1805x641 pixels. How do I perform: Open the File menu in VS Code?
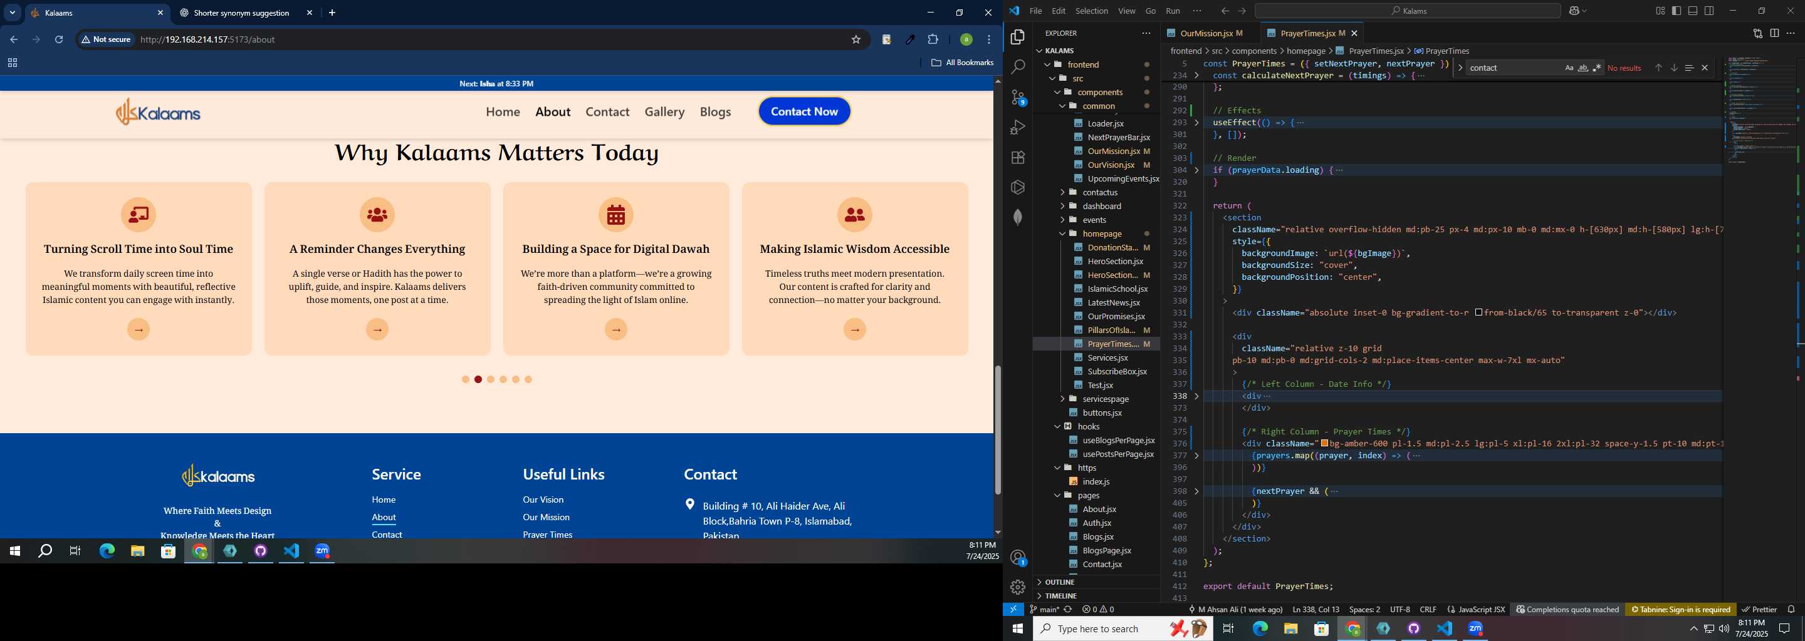(x=1035, y=11)
